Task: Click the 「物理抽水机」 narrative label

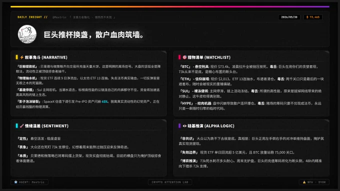Action: [x=27, y=78]
